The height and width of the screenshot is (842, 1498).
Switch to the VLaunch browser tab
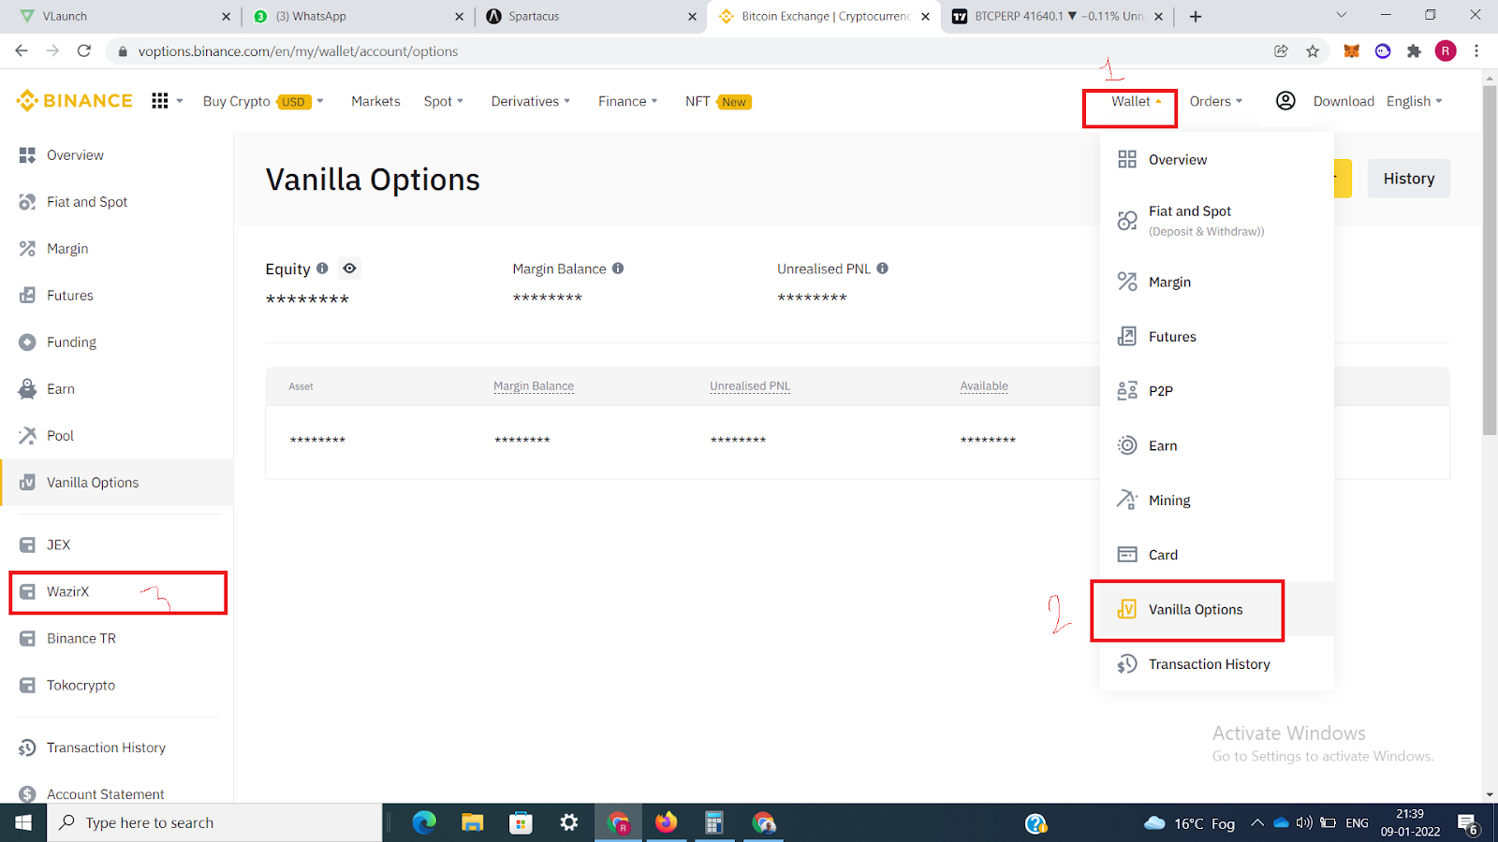tap(123, 17)
